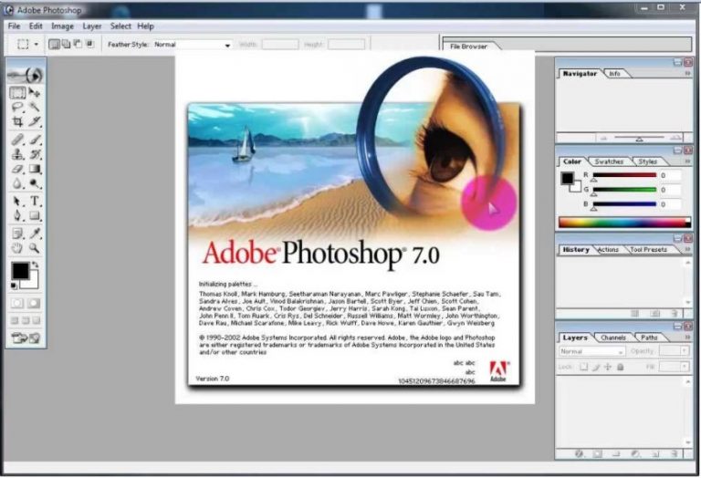The height and width of the screenshot is (478, 701).
Task: Select the Type tool
Action: [x=35, y=202]
